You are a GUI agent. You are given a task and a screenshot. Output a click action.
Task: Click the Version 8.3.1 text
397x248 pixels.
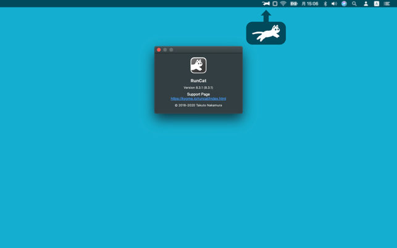coord(198,88)
